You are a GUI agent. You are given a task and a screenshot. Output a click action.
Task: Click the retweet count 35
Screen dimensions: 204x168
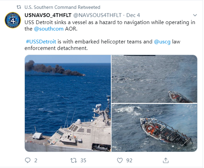(x=83, y=161)
